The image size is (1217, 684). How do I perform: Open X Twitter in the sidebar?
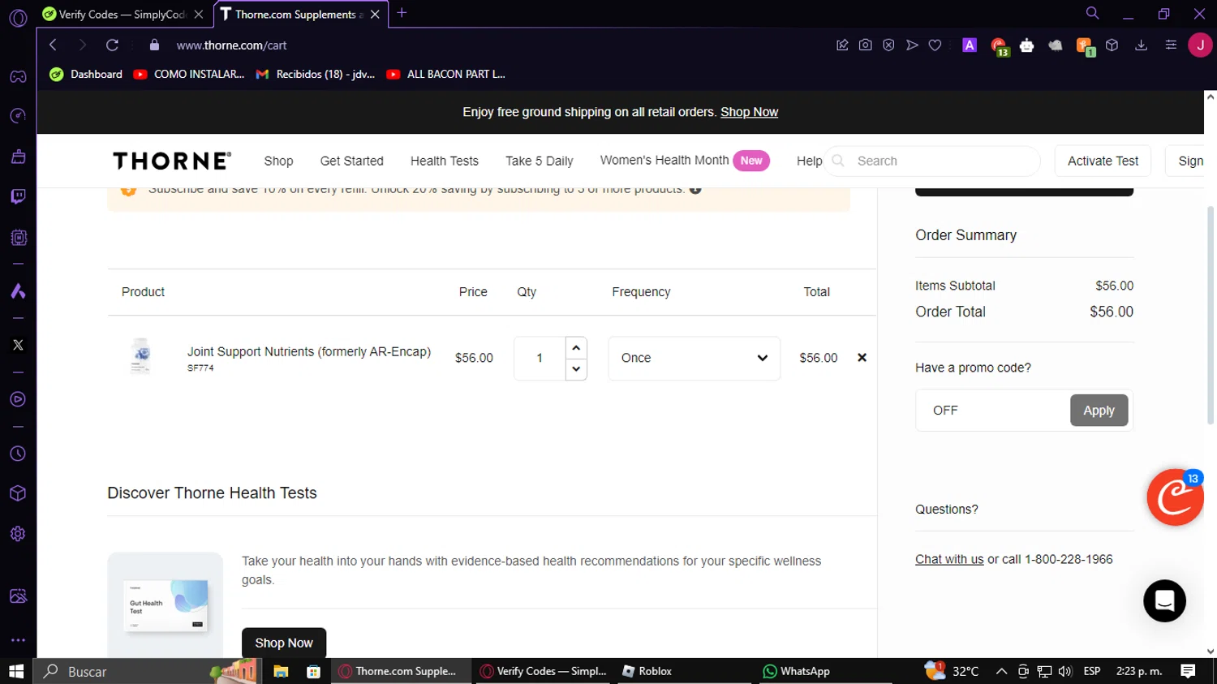(18, 345)
